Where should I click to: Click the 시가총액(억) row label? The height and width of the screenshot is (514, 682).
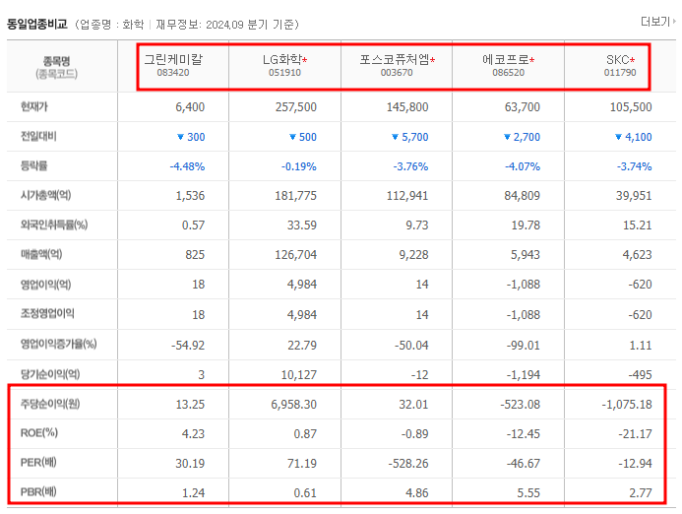point(45,195)
